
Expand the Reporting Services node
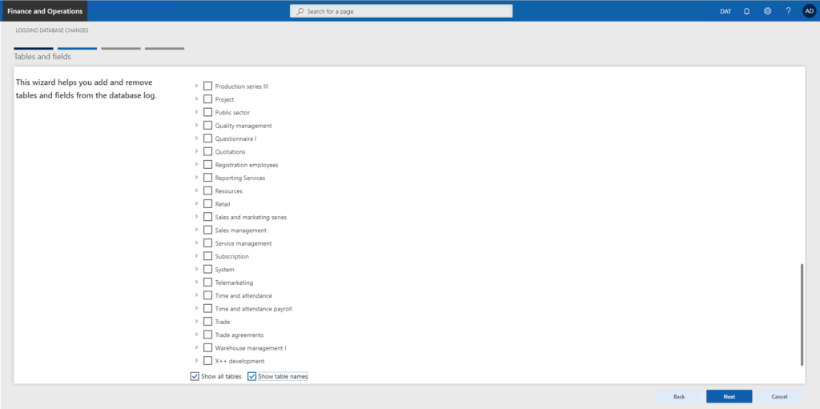point(197,178)
